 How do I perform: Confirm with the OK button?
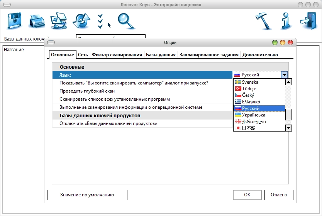[247, 195]
